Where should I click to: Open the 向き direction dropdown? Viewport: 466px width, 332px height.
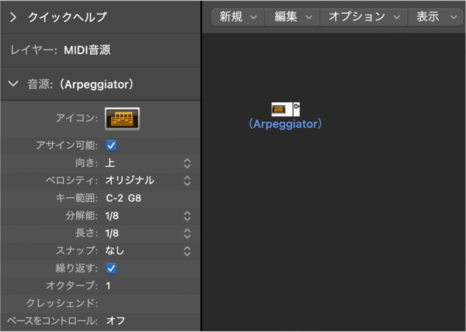pyautogui.click(x=187, y=163)
